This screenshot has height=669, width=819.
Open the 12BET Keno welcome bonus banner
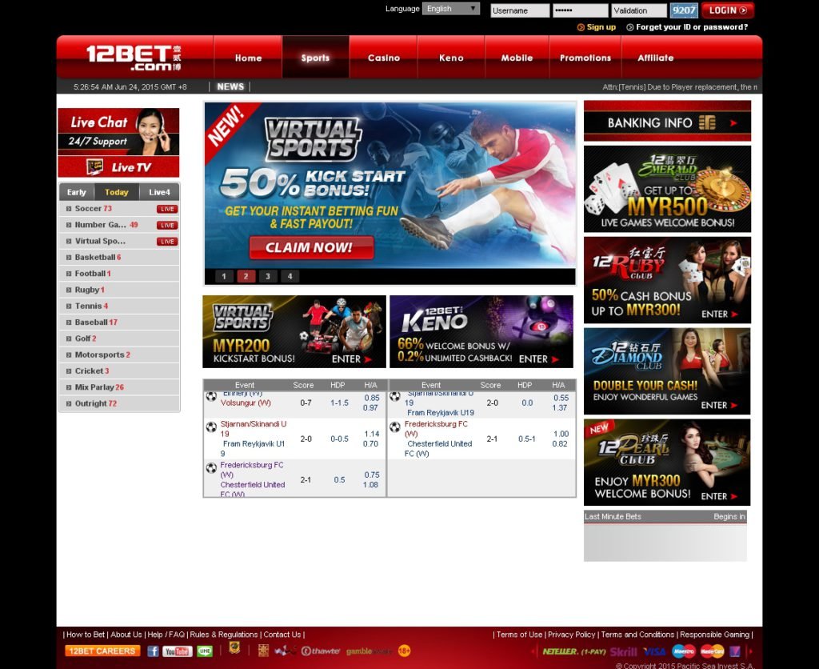point(481,331)
